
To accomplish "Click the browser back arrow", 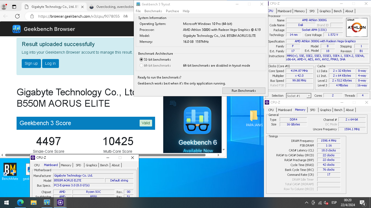I will pyautogui.click(x=6, y=16).
